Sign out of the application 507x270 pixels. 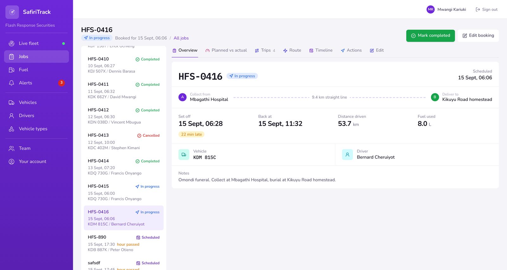486,9
